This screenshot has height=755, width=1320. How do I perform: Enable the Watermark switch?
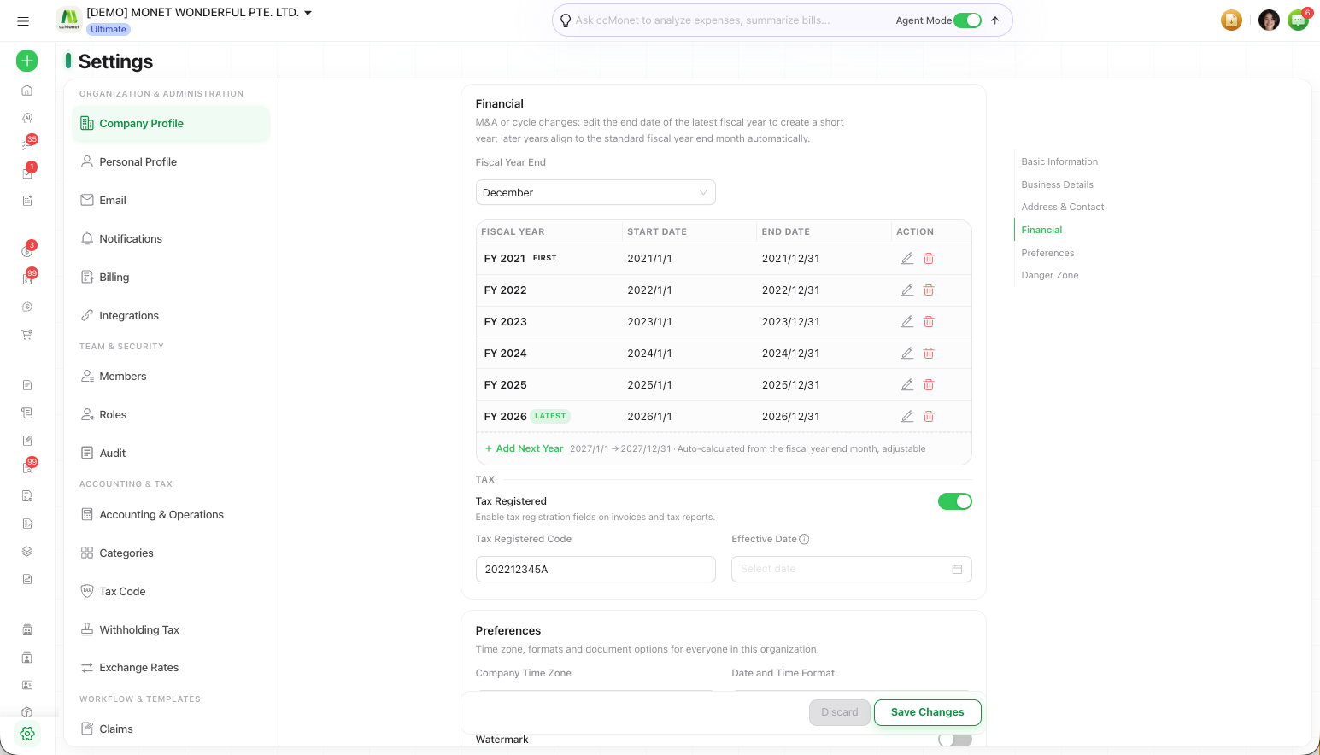coord(955,740)
